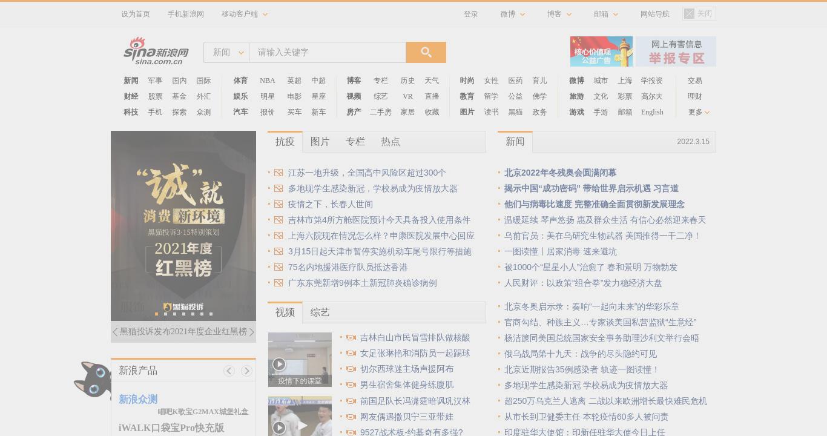
Task: Open the English navigation link
Action: 652,112
